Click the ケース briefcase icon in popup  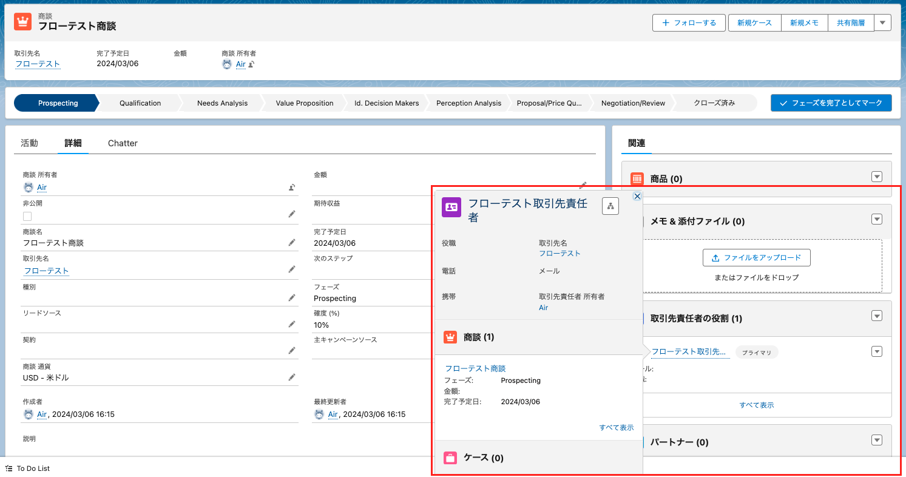coord(450,458)
